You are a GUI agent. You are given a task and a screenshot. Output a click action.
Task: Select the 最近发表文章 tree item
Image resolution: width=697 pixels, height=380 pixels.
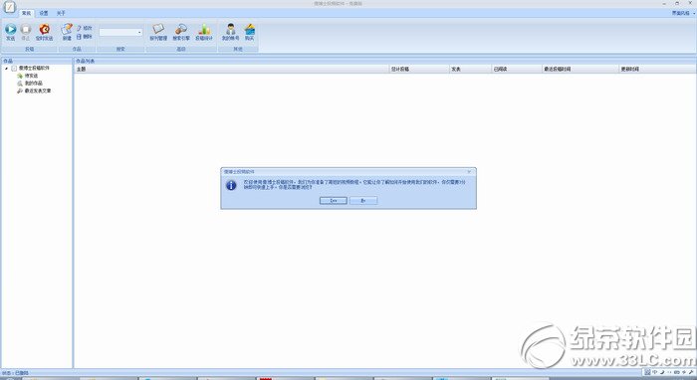(38, 91)
